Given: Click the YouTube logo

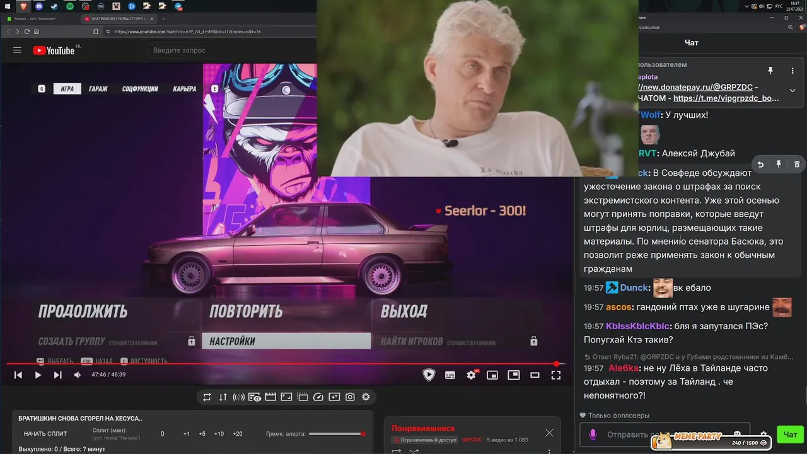Looking at the screenshot, I should (54, 50).
